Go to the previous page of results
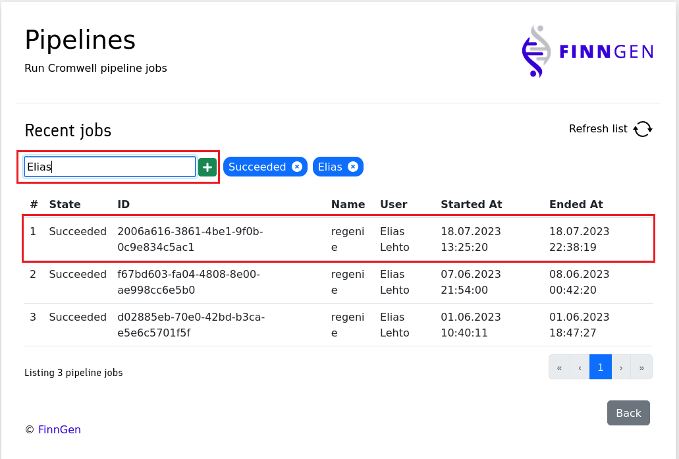679x459 pixels. pos(580,367)
